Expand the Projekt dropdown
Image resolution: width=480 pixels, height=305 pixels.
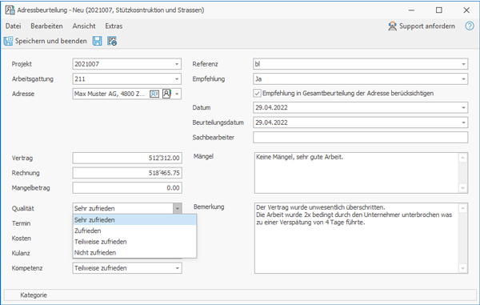(177, 64)
